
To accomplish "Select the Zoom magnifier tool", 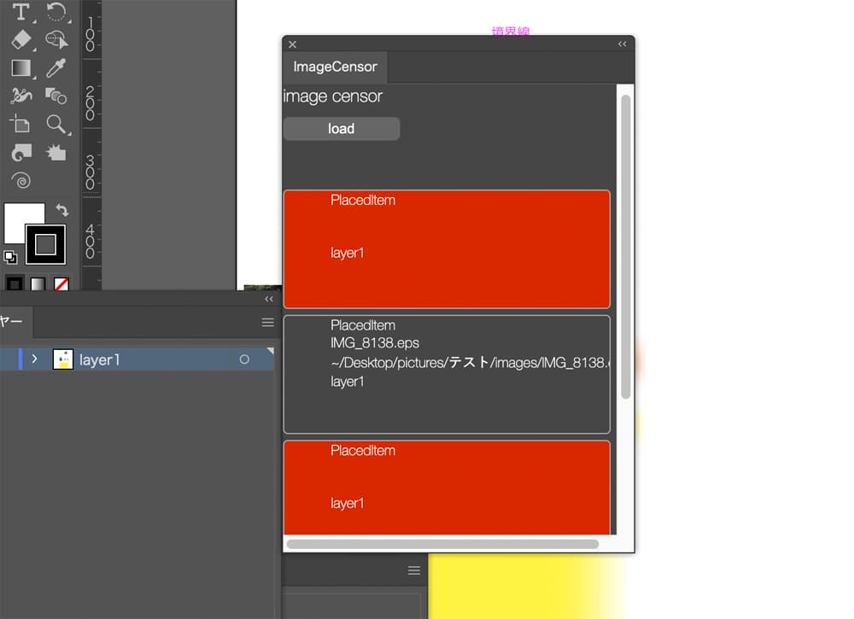I will [x=56, y=124].
